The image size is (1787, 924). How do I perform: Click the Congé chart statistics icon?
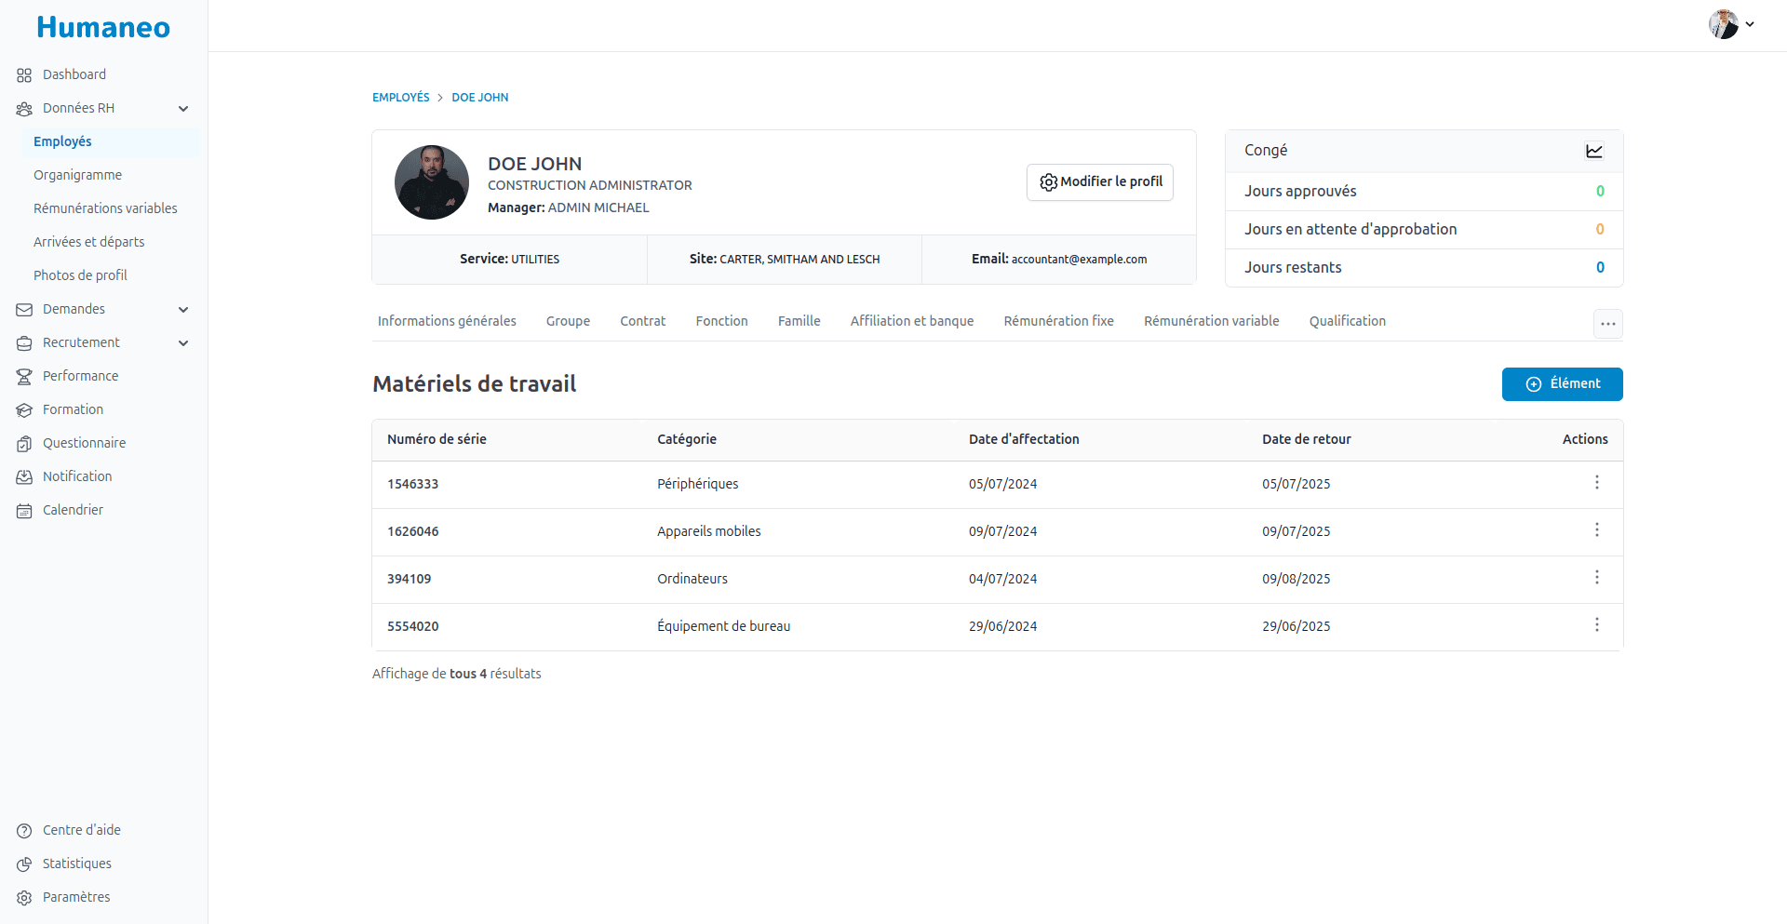tap(1594, 151)
